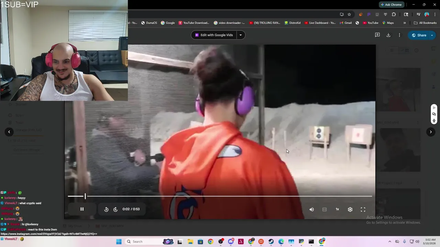Open video player settings gear

click(350, 209)
